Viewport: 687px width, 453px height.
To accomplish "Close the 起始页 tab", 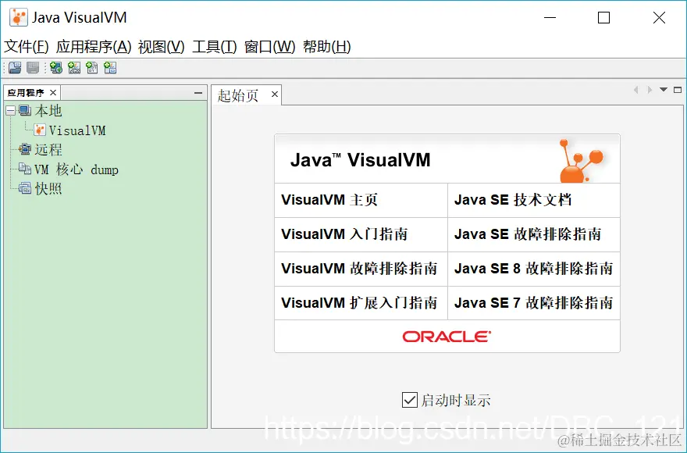I will coord(275,95).
